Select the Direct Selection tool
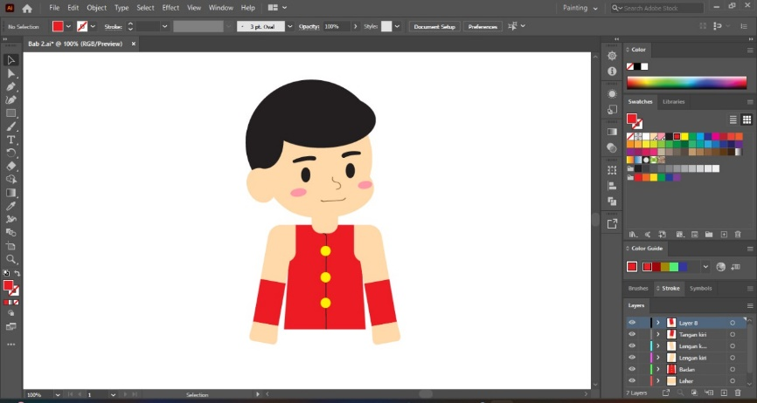 pyautogui.click(x=10, y=73)
